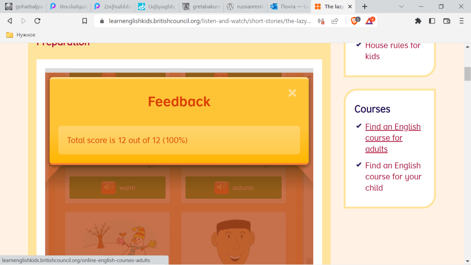Close the Feedback popup with X
The height and width of the screenshot is (265, 471).
click(292, 93)
